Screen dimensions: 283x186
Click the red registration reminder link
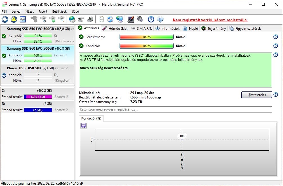210,20
